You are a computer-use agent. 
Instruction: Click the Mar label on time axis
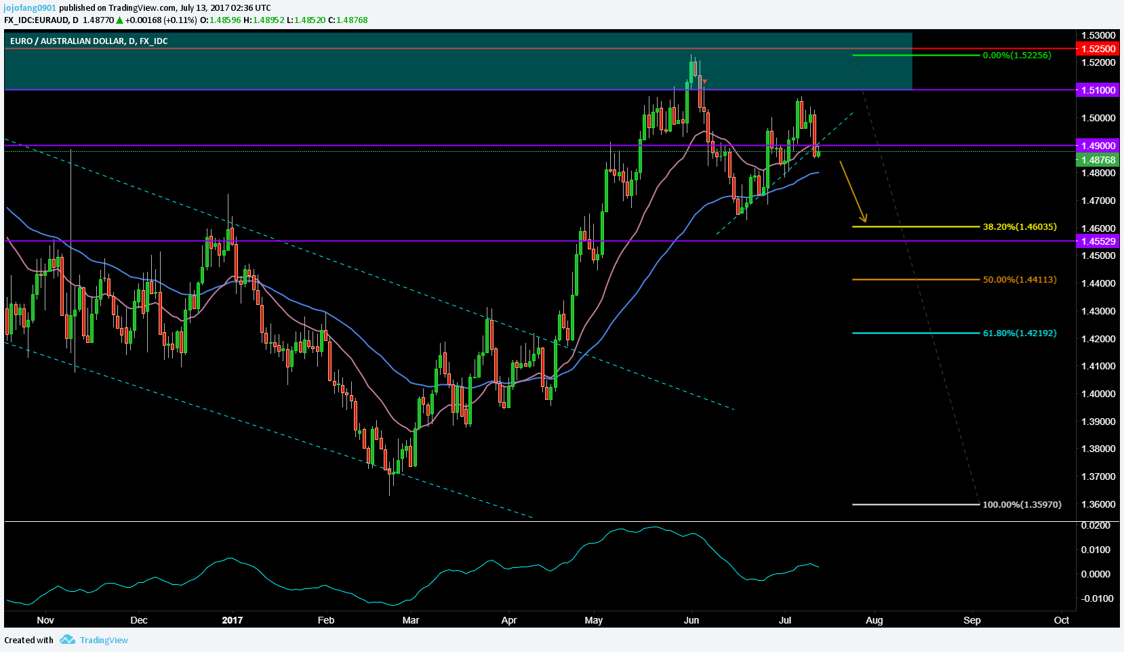(x=411, y=620)
